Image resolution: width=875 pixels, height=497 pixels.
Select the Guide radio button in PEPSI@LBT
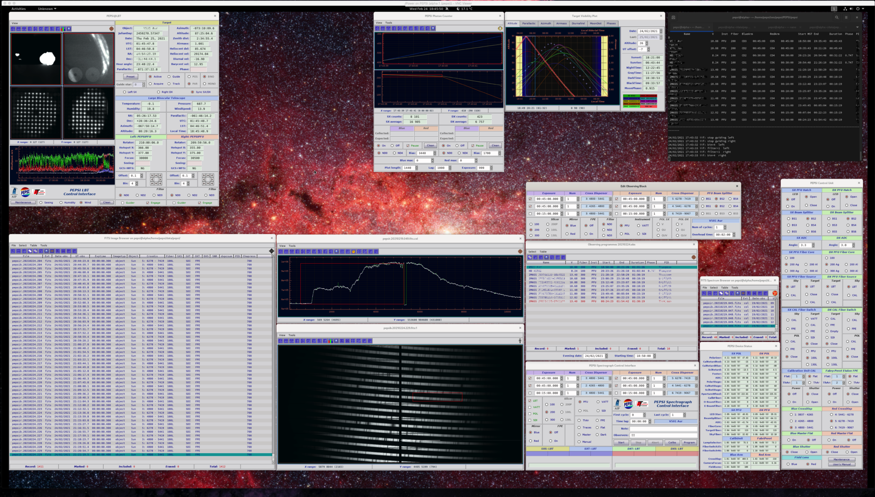click(x=169, y=76)
